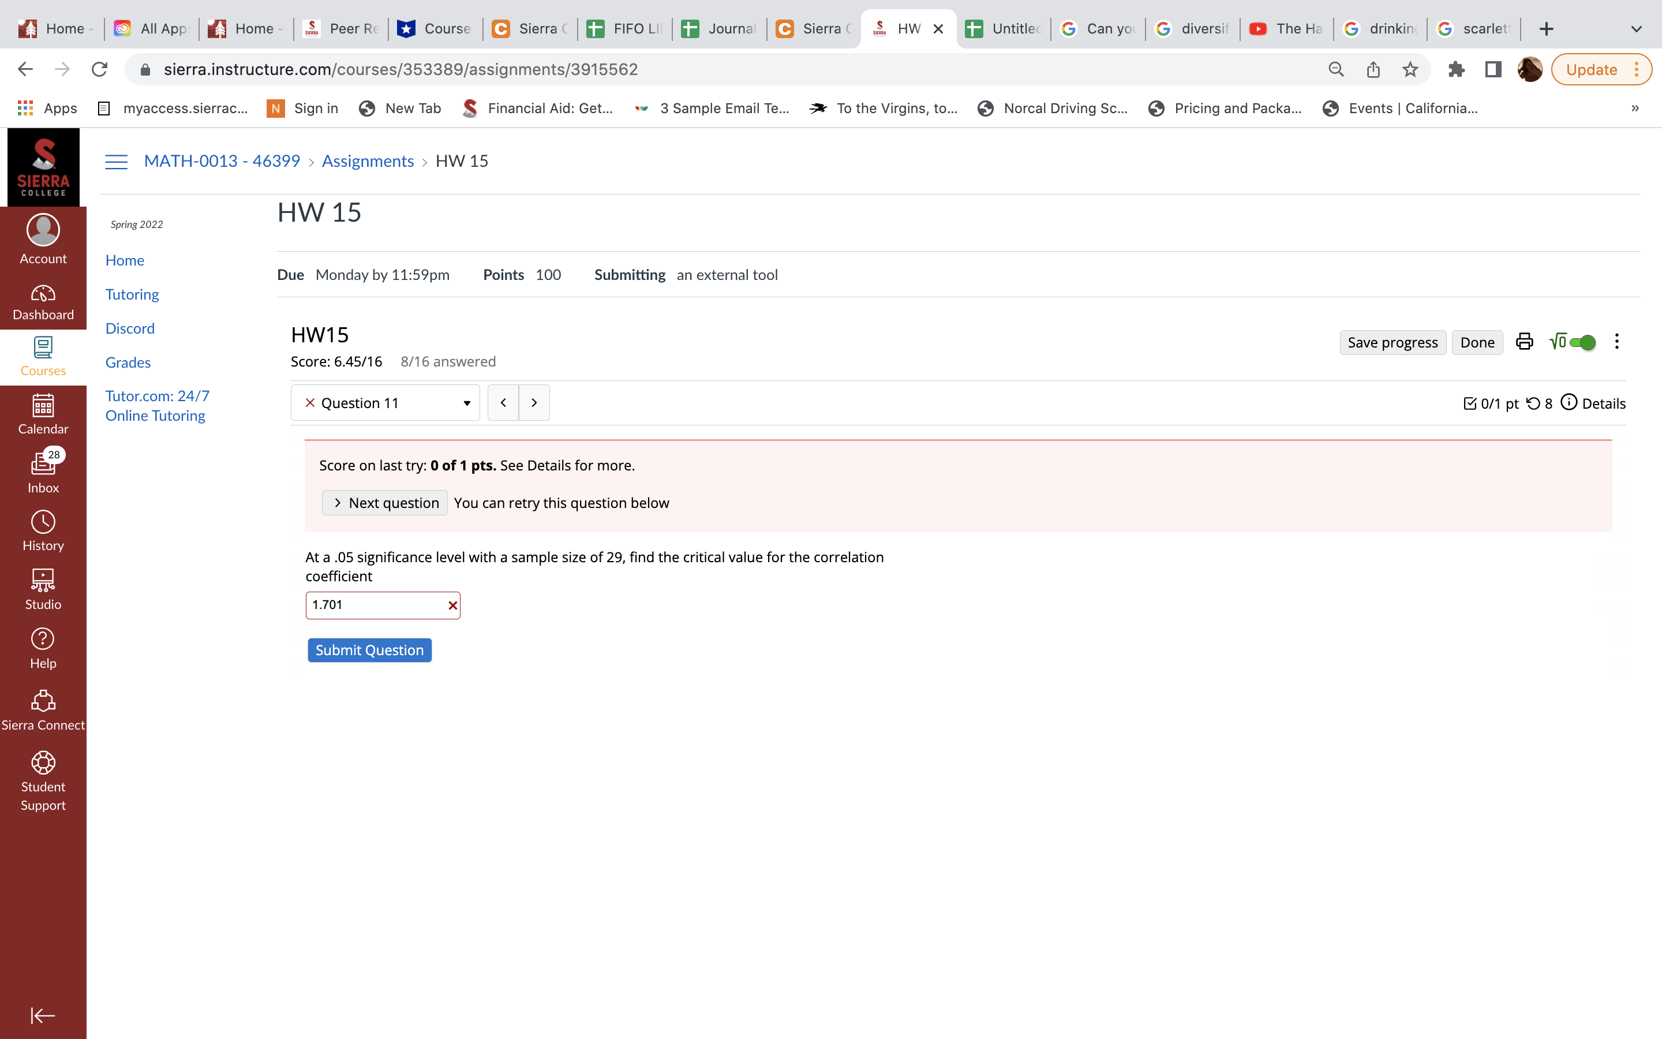Open the History sidebar icon
1662x1039 pixels.
pyautogui.click(x=43, y=530)
